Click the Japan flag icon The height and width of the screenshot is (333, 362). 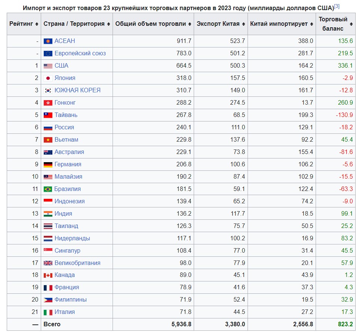point(48,78)
